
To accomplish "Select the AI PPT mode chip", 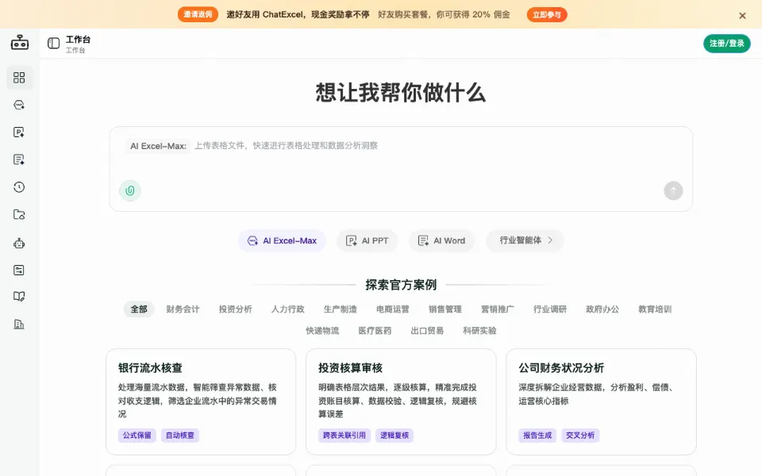I will [367, 240].
